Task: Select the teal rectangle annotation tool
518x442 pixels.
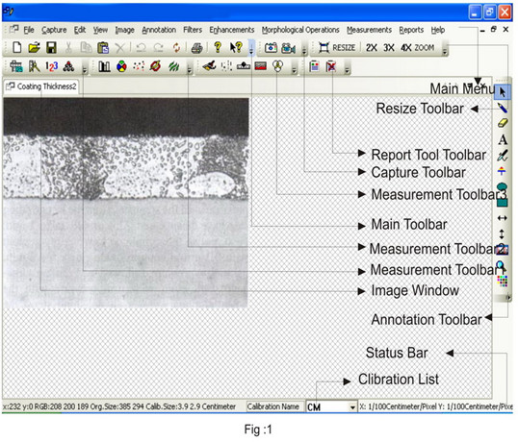Action: (503, 202)
